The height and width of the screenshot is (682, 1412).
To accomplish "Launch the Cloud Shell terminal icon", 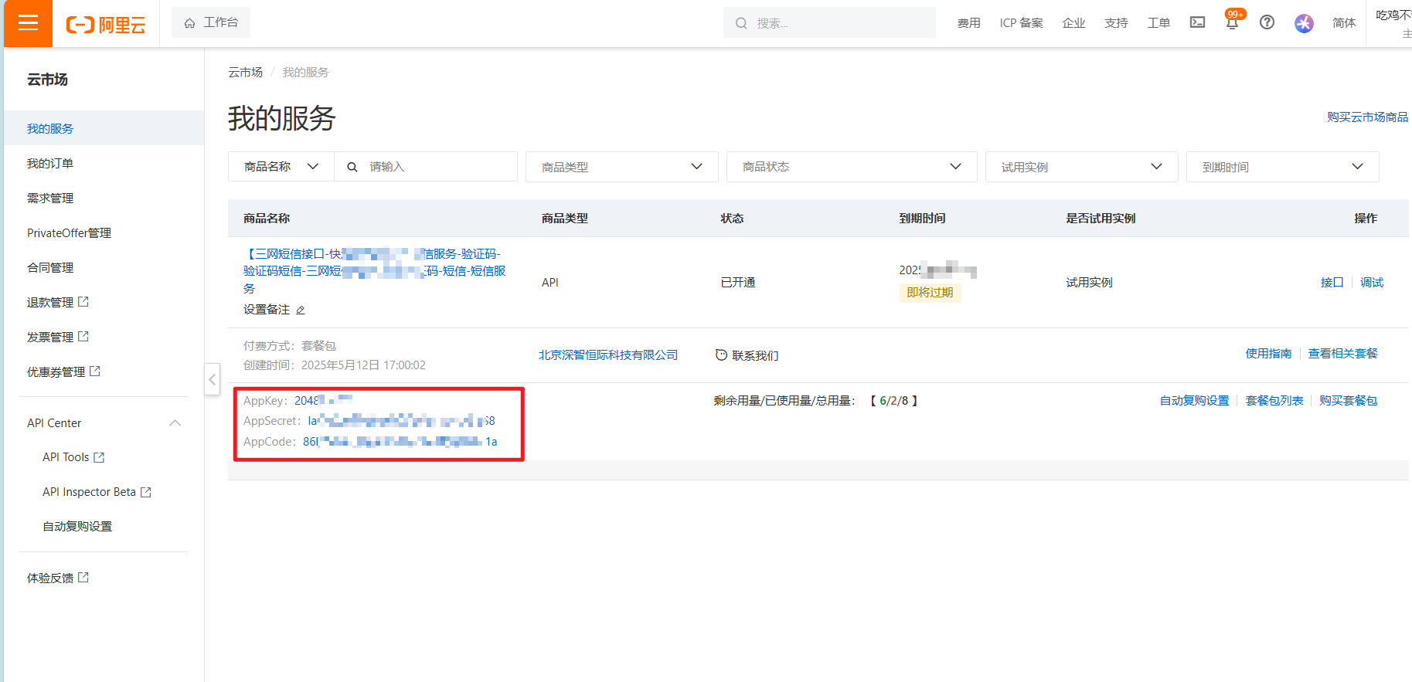I will coord(1197,22).
